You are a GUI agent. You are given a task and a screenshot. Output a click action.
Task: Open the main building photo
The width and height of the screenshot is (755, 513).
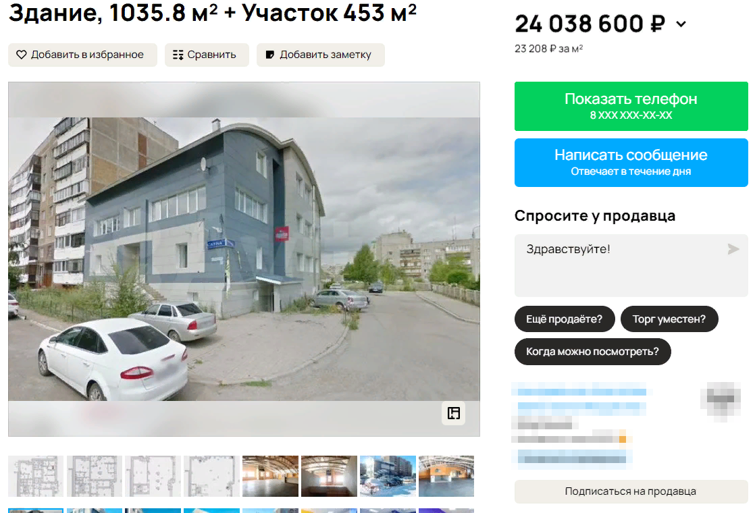point(244,259)
